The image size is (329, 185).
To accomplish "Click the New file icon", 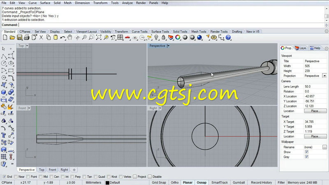I will (x=5, y=37).
